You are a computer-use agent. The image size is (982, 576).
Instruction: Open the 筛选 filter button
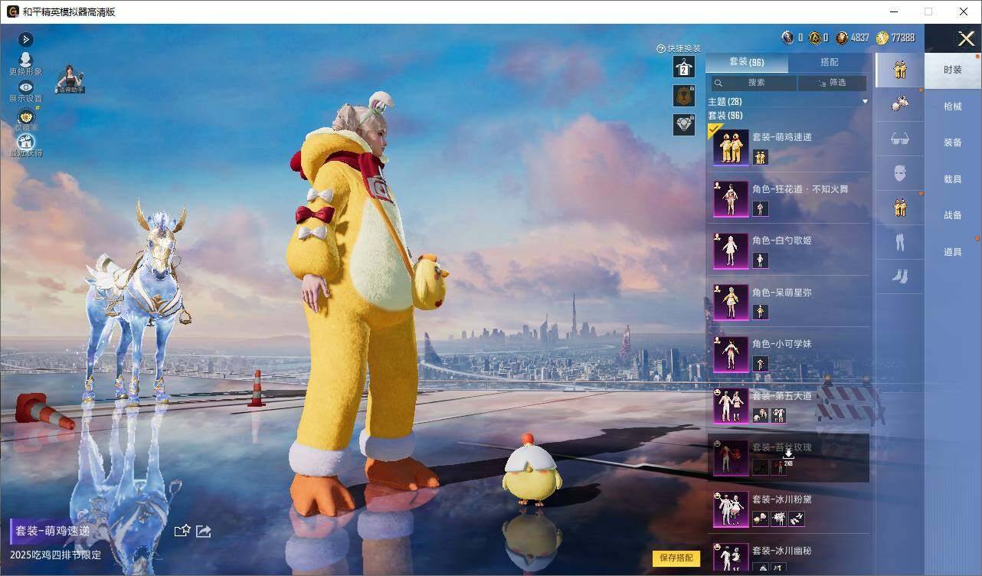tap(833, 83)
